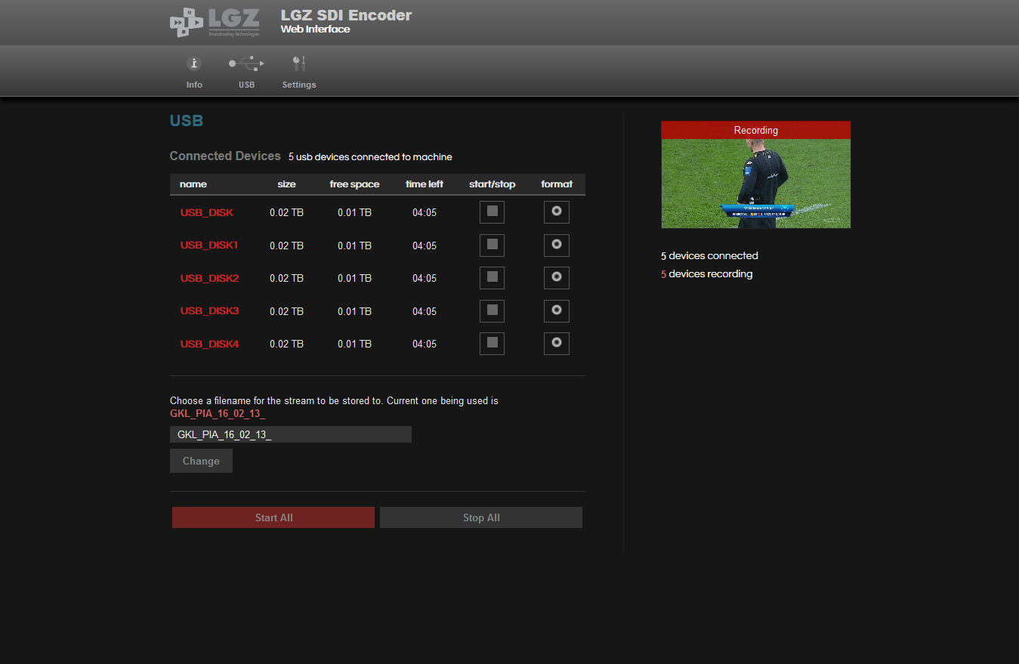Screen dimensions: 1019x664
Task: Stop recording on USB_DISK1
Action: coord(492,246)
